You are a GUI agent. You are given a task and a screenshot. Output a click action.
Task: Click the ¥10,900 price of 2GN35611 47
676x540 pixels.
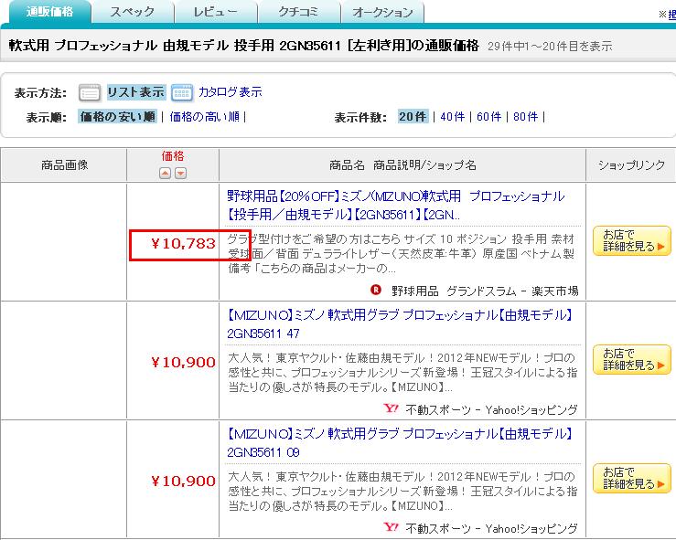click(x=183, y=362)
